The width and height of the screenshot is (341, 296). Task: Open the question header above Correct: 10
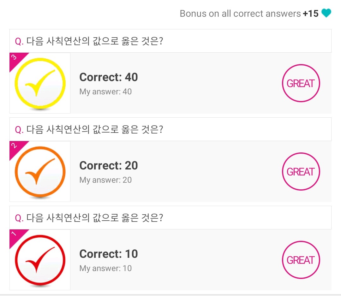(x=170, y=218)
